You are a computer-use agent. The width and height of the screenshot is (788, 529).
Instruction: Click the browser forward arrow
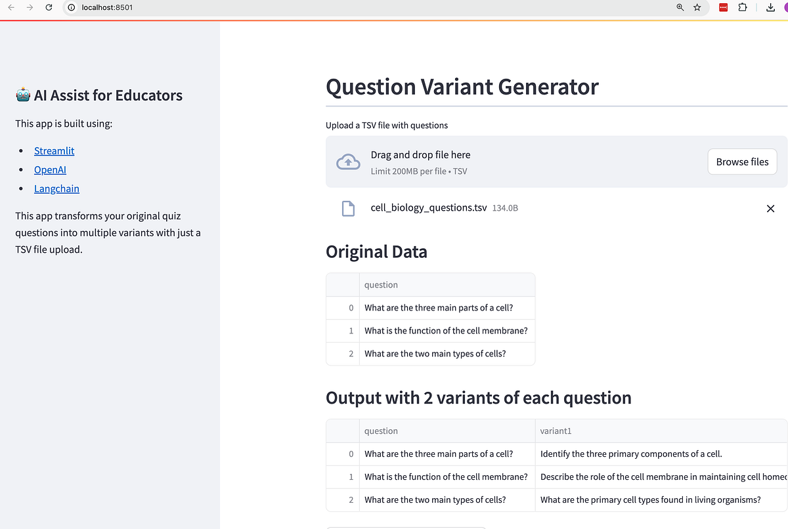pos(30,8)
